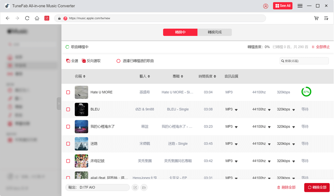
Task: Tick the checkbox for Hate U MORE
Action: pos(68,92)
